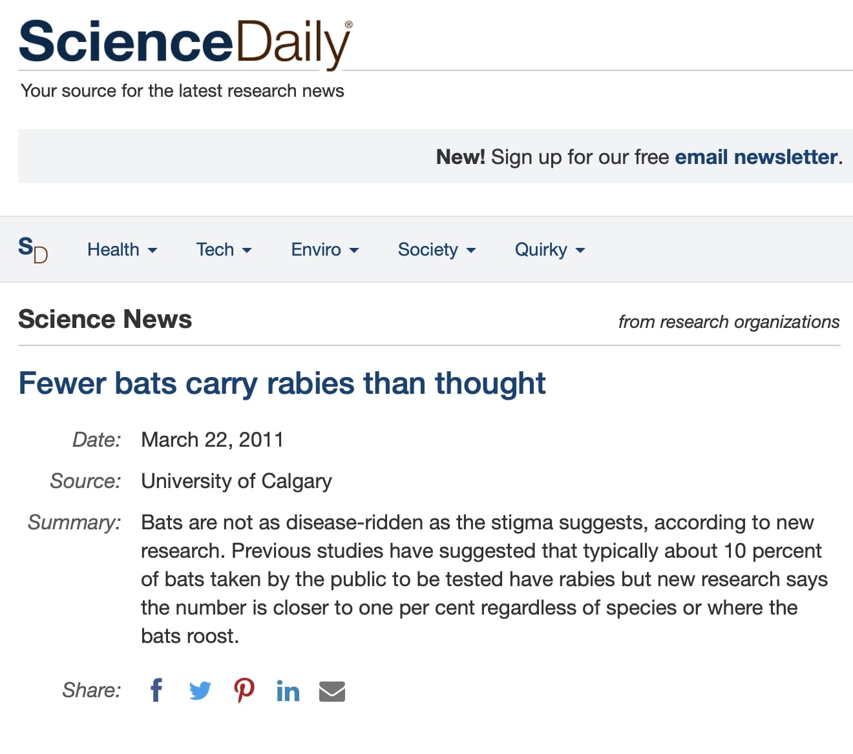
Task: Open the Society menu
Action: [437, 250]
